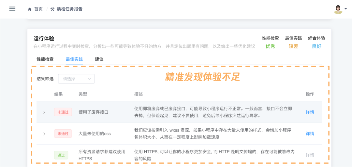This screenshot has width=352, height=167.
Task: Click the 描述 column header
Action: tap(139, 94)
